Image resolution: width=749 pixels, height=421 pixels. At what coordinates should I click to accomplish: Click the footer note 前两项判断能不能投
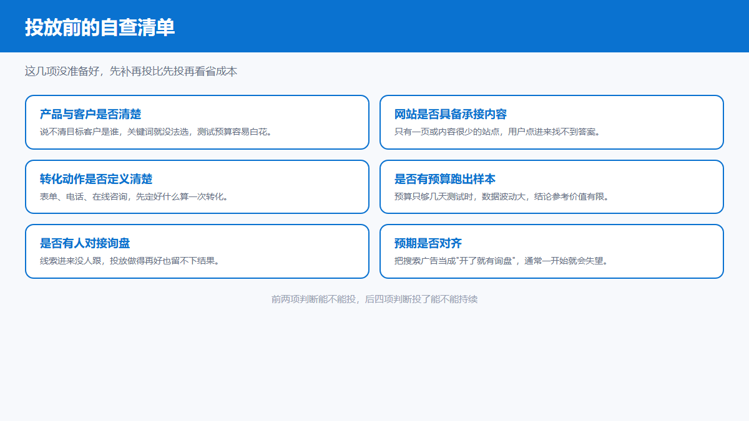coord(374,299)
